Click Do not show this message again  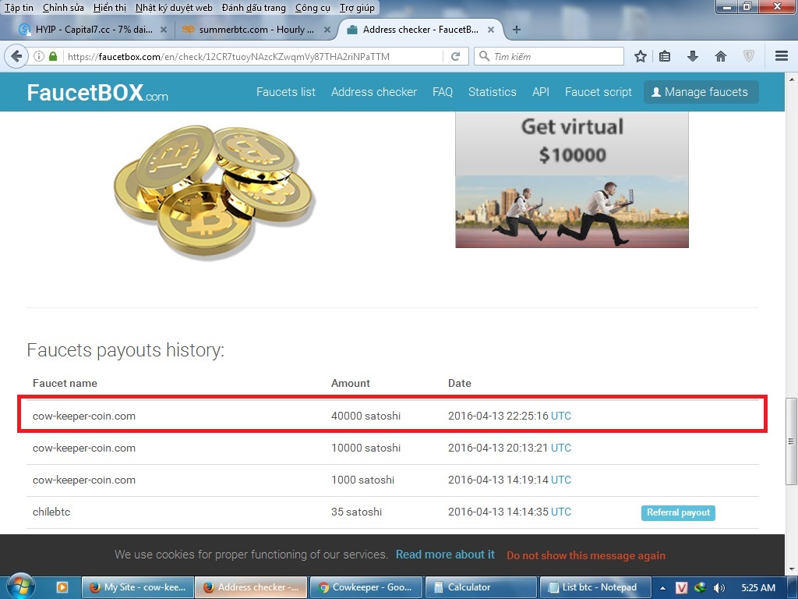click(586, 555)
